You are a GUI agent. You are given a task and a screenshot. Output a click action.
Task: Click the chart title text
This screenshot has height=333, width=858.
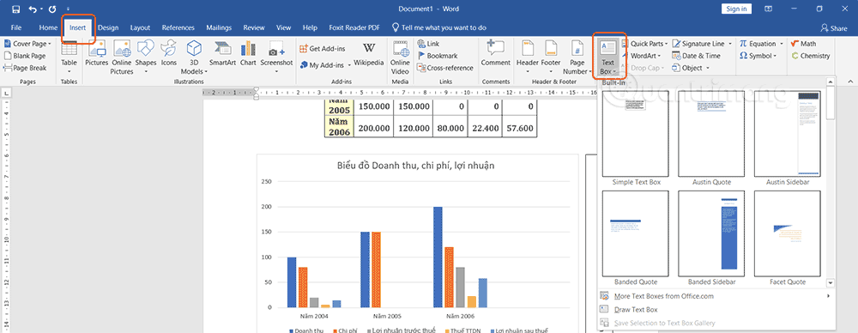click(417, 166)
